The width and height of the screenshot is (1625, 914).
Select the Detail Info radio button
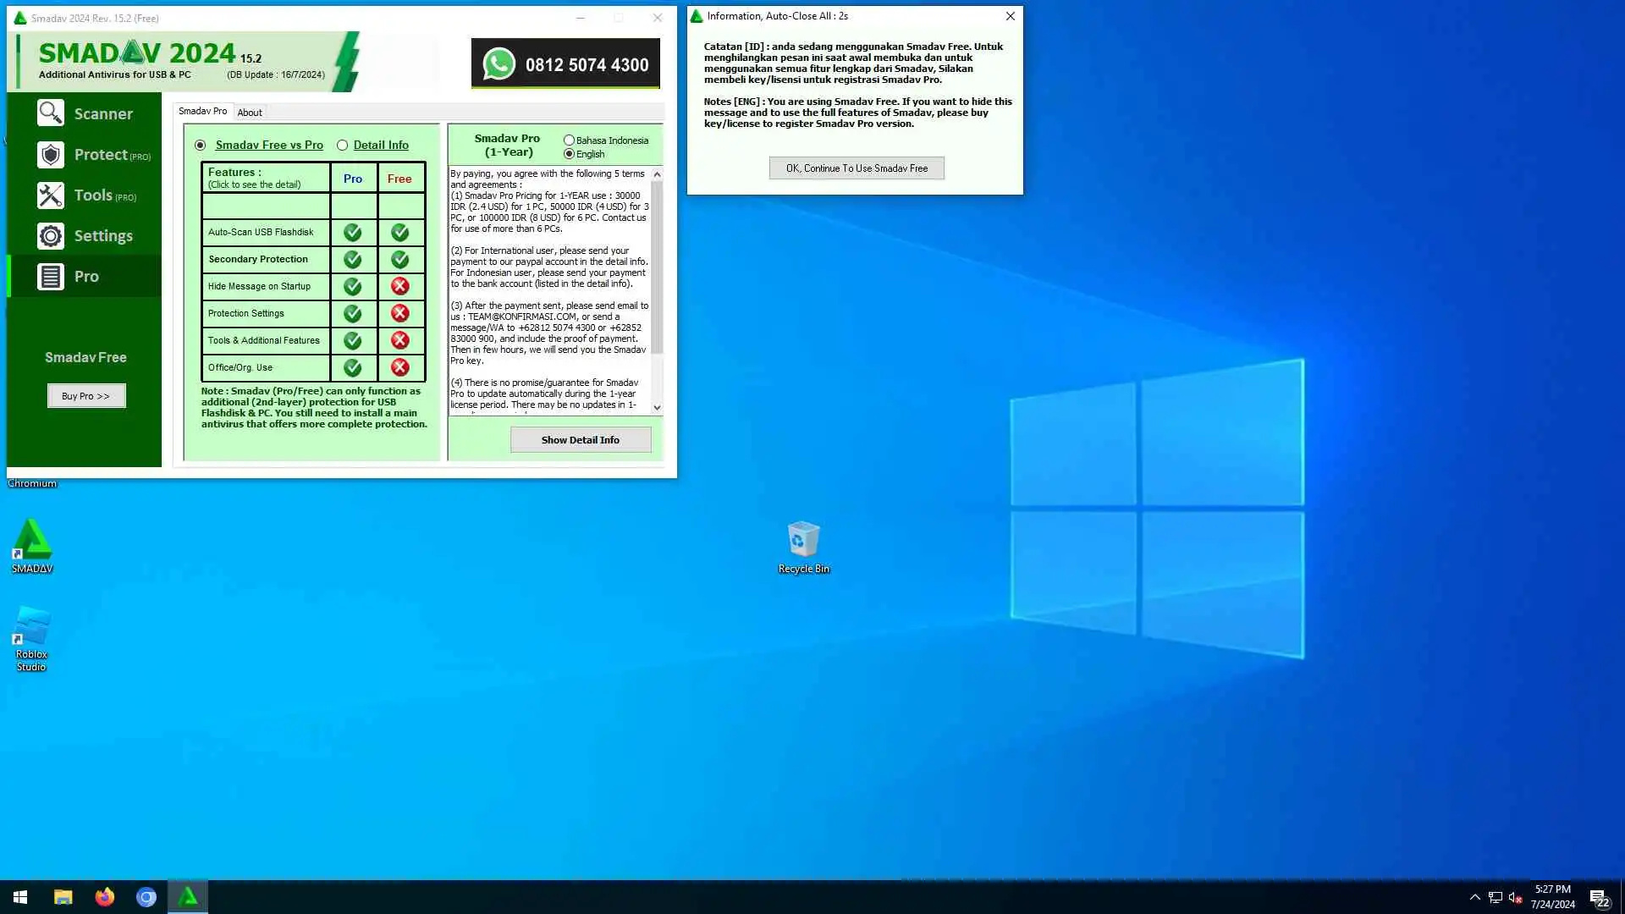(343, 146)
